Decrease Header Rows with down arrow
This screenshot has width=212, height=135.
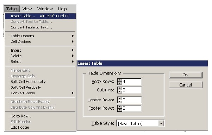click(119, 102)
